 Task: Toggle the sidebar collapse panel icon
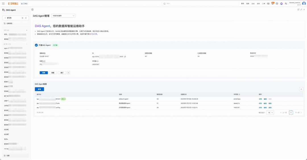[32, 9]
